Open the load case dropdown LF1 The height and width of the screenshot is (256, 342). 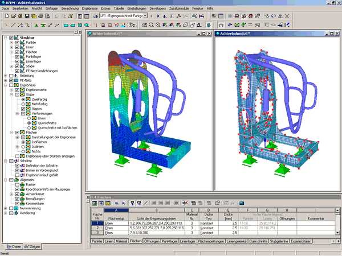pos(145,16)
